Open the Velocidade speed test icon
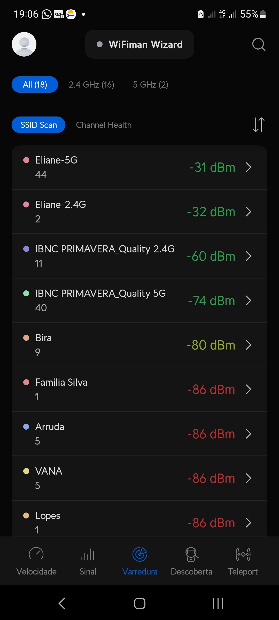Image resolution: width=279 pixels, height=620 pixels. [36, 554]
